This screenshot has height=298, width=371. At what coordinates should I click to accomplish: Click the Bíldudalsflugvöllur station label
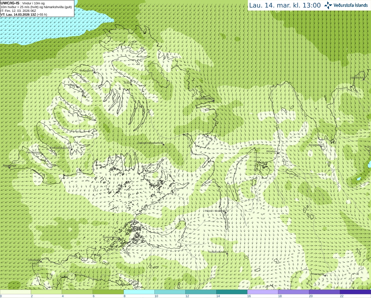pos(60,148)
